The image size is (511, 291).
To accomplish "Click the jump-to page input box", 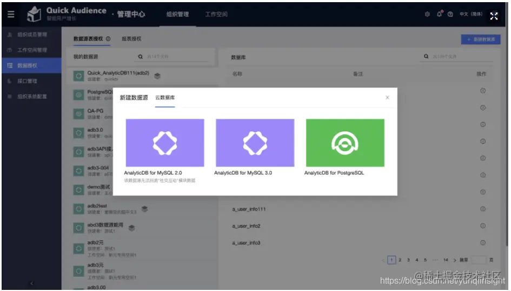I will (479, 260).
